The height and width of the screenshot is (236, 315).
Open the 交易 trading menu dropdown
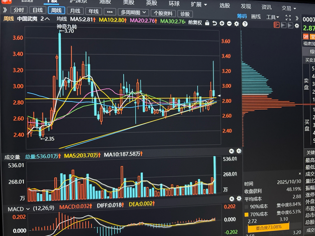click(x=289, y=8)
